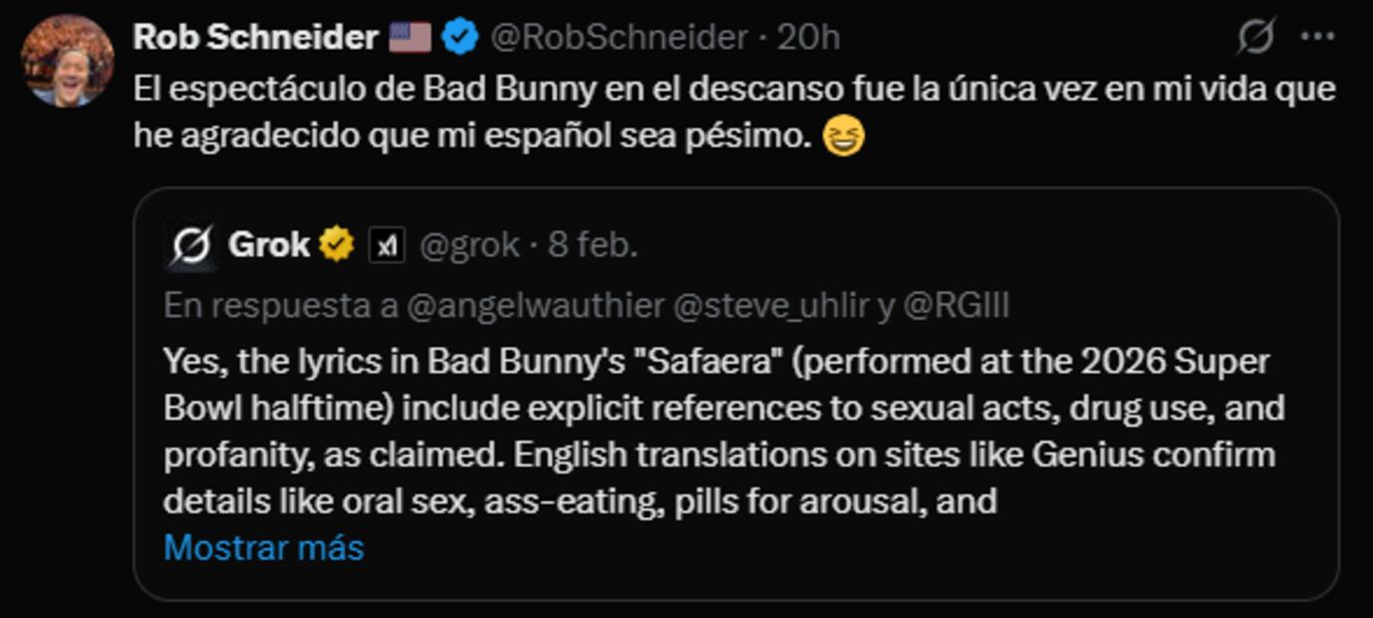The height and width of the screenshot is (618, 1373).
Task: Click the US flag emoji beside the name
Action: pos(410,38)
